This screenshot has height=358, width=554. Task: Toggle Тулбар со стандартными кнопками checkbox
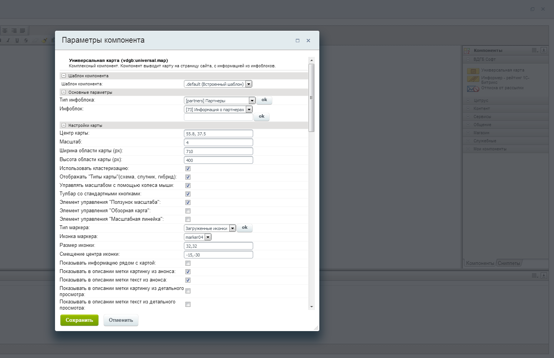tap(188, 194)
